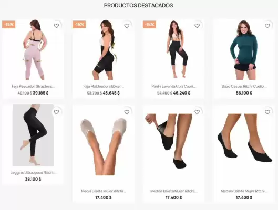Open Panty Levanta Cola Capri title link
The width and height of the screenshot is (278, 210).
173,86
